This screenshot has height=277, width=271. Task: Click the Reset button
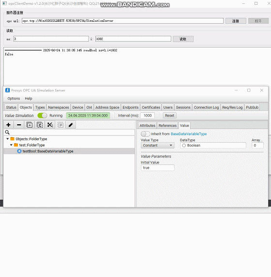point(169,116)
